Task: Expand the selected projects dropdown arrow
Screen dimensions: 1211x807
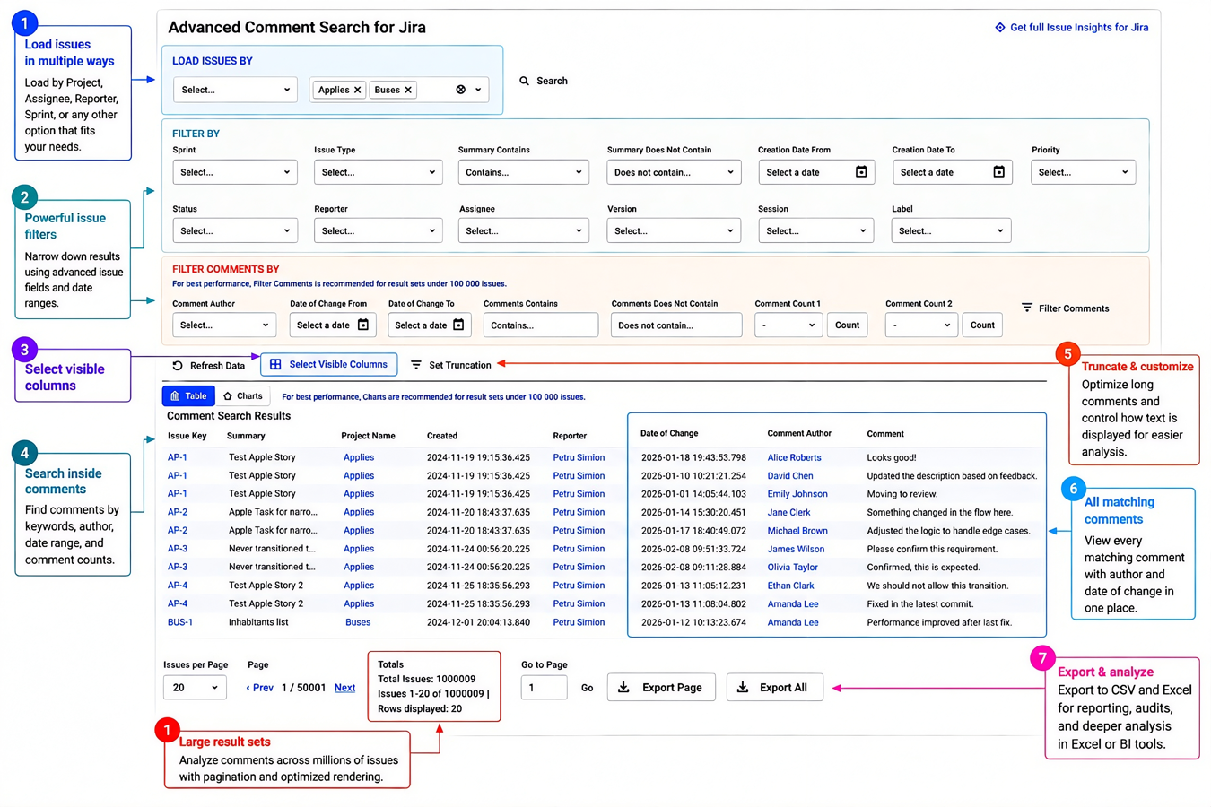Action: pyautogui.click(x=478, y=90)
